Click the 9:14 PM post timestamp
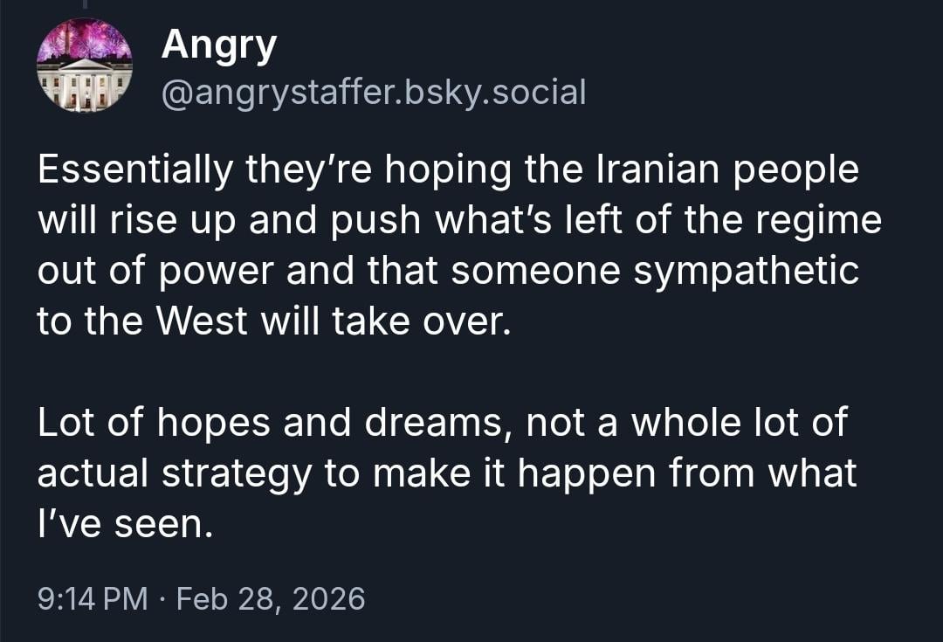The height and width of the screenshot is (642, 943). (93, 599)
